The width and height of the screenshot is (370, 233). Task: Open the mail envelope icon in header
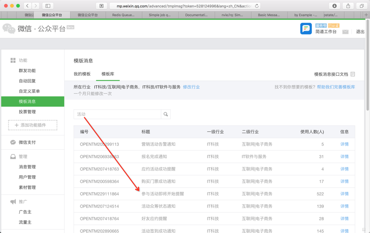pyautogui.click(x=345, y=31)
